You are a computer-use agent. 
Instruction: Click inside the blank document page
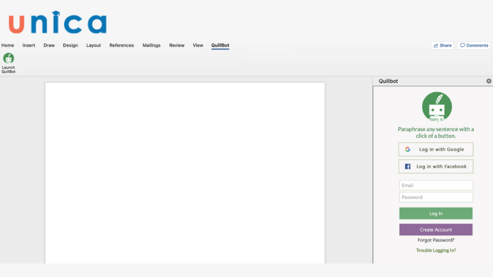tap(185, 173)
